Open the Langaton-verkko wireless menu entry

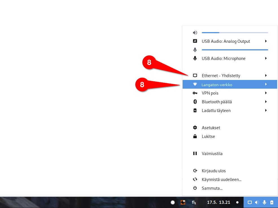[230, 84]
